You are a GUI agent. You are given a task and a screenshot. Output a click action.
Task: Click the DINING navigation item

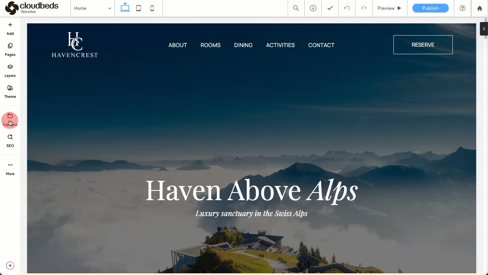(x=243, y=45)
